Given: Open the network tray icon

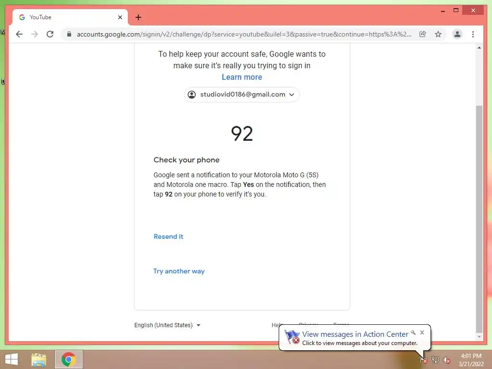Looking at the screenshot, I should (x=435, y=359).
